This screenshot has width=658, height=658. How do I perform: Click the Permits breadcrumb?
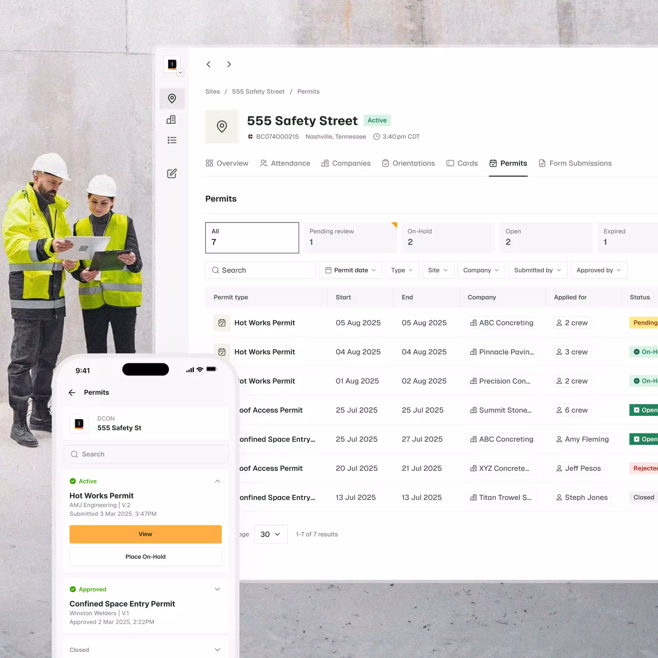click(308, 91)
